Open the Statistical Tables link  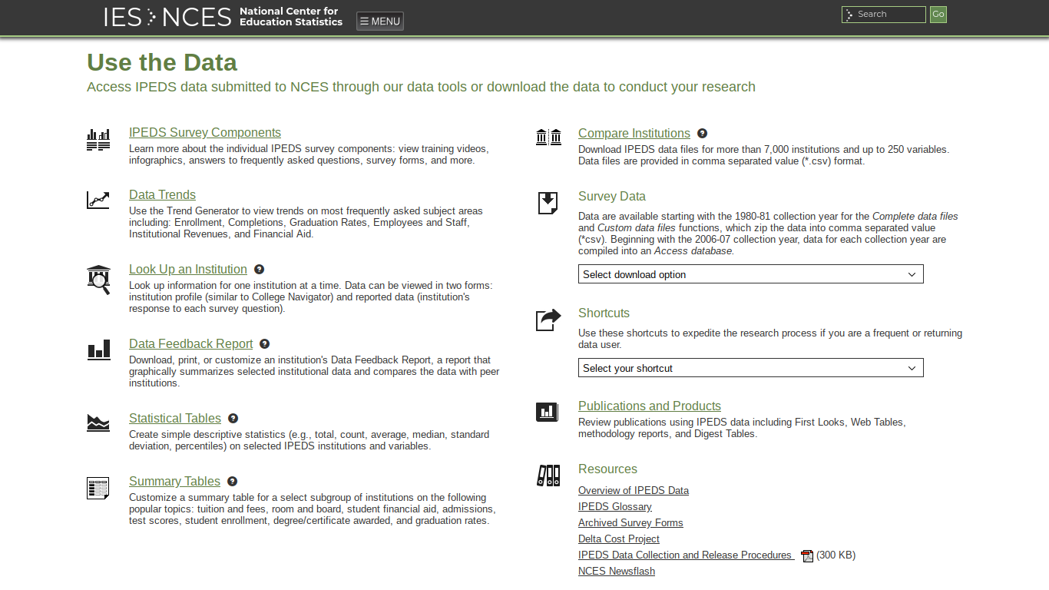click(175, 419)
